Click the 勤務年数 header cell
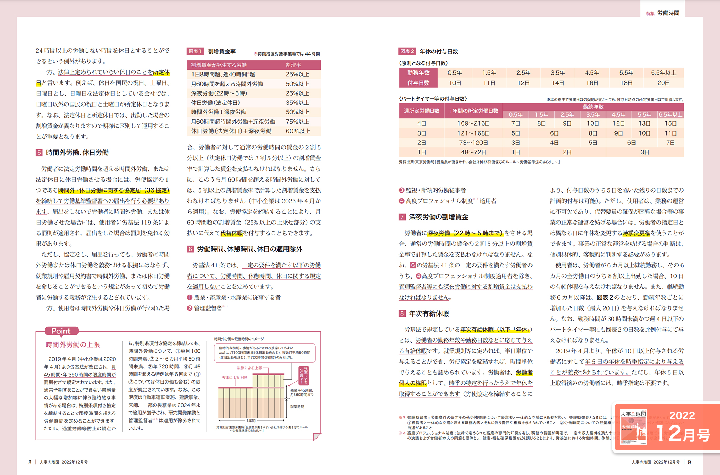 (x=418, y=73)
